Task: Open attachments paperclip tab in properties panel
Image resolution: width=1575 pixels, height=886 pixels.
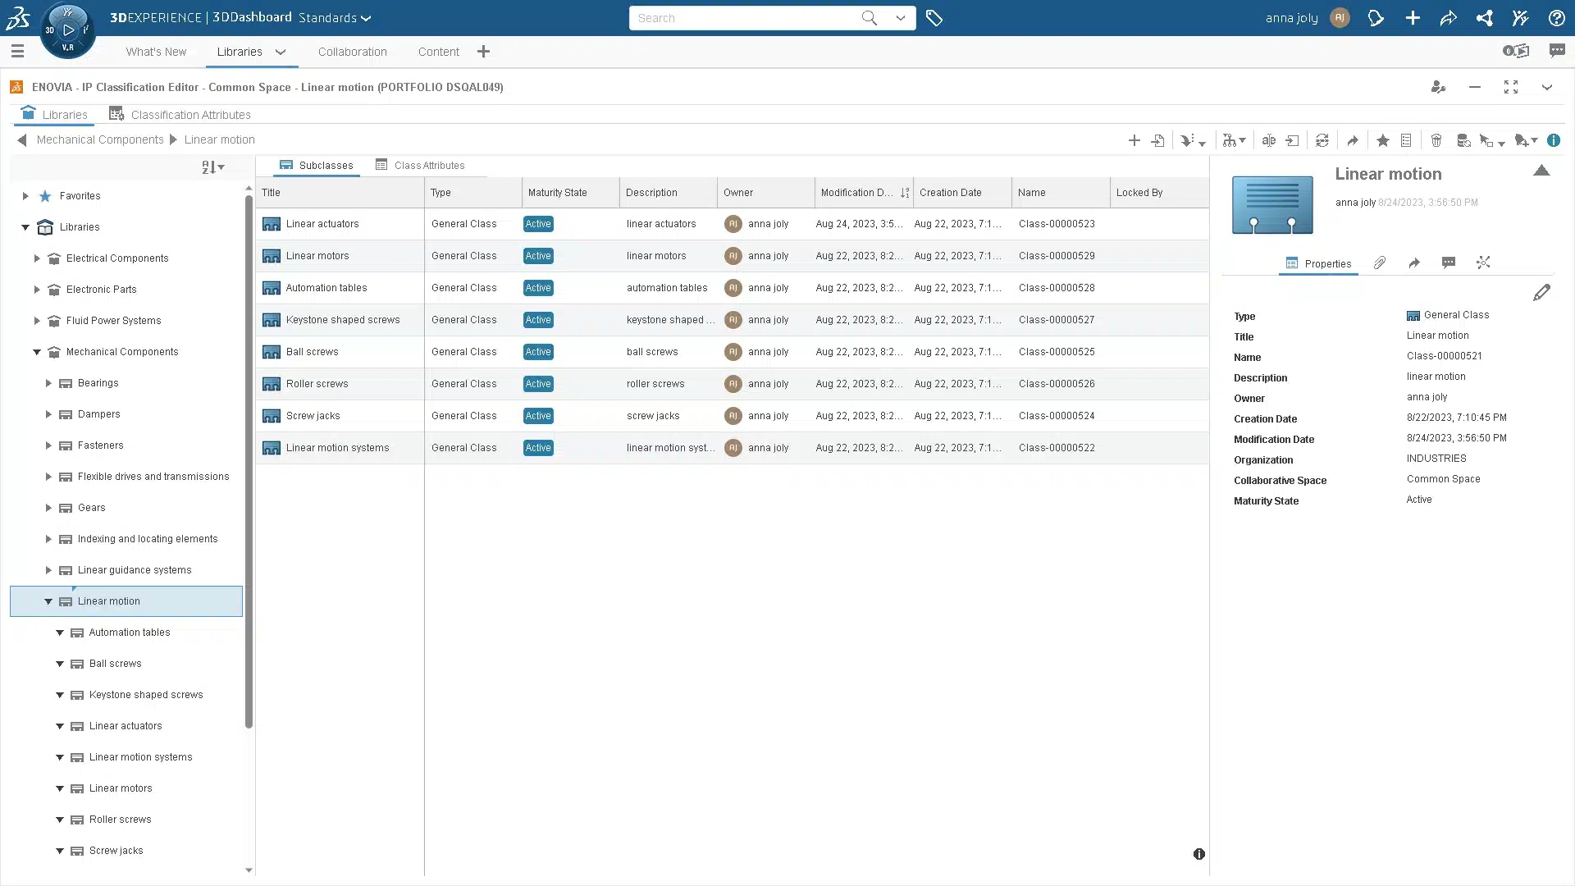Action: [x=1380, y=263]
